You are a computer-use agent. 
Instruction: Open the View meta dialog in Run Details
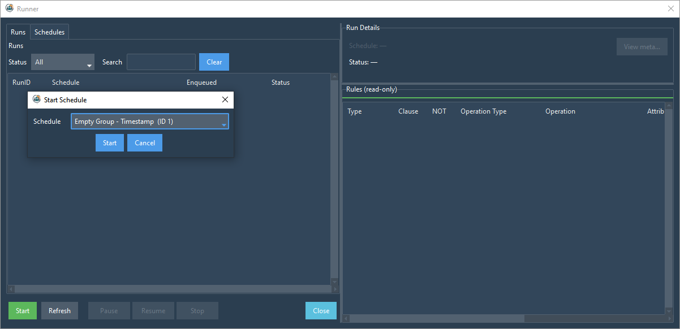pos(642,46)
